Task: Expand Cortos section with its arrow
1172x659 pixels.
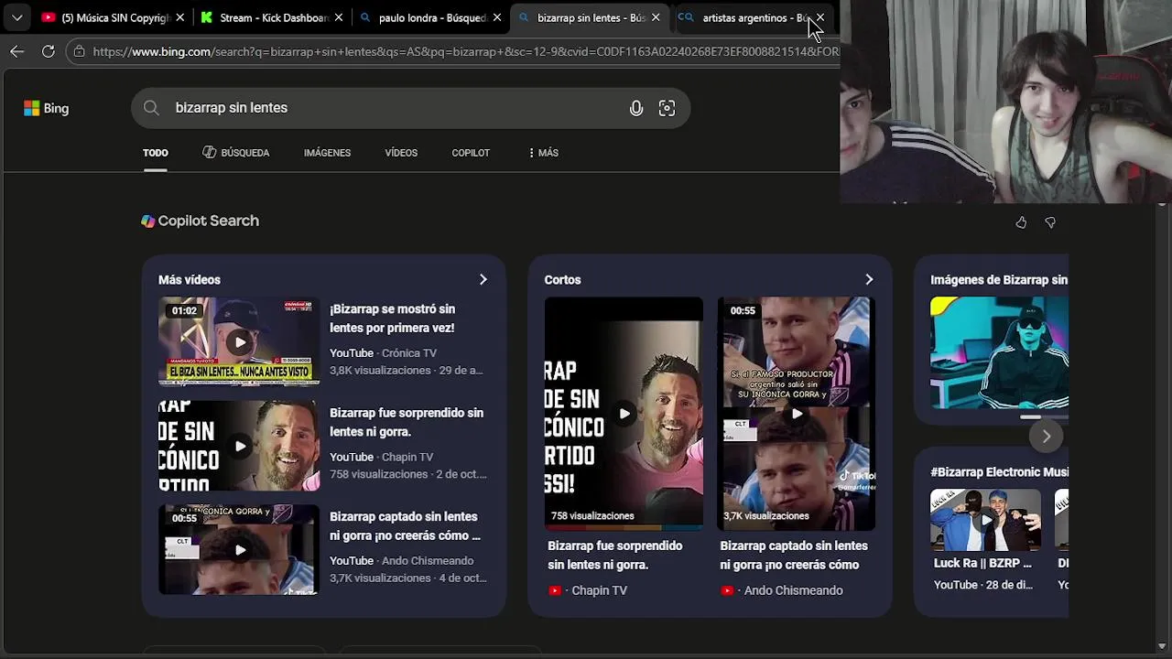Action: click(x=869, y=279)
